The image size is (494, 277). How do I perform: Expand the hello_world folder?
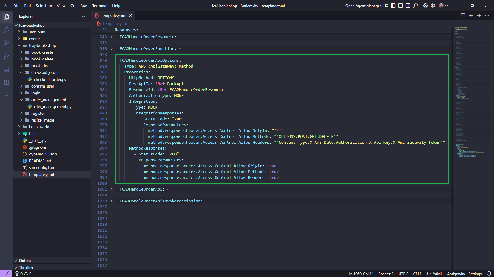point(19,127)
